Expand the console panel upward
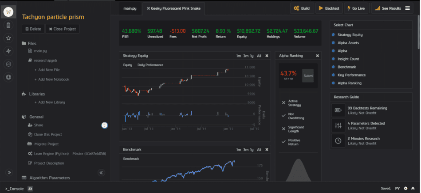Image resolution: width=421 pixels, height=193 pixels. [413, 189]
